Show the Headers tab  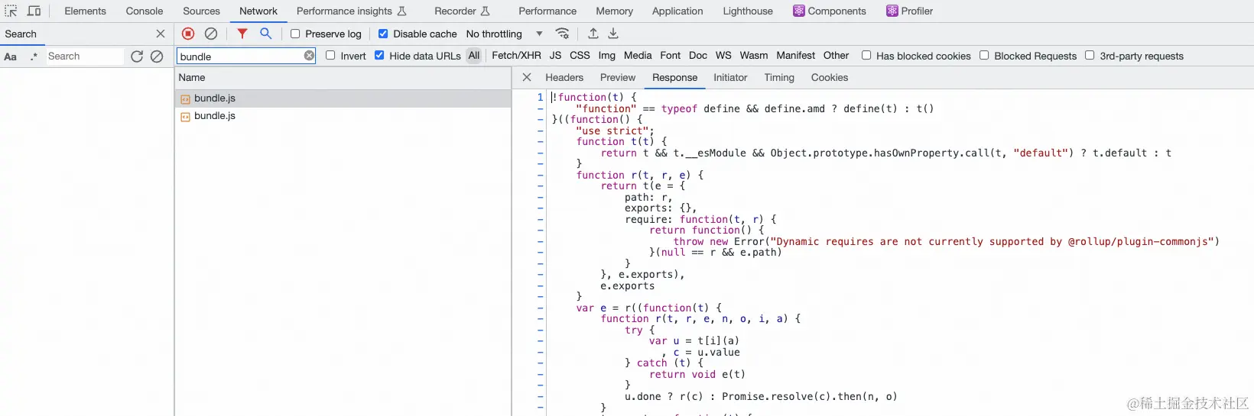point(564,77)
